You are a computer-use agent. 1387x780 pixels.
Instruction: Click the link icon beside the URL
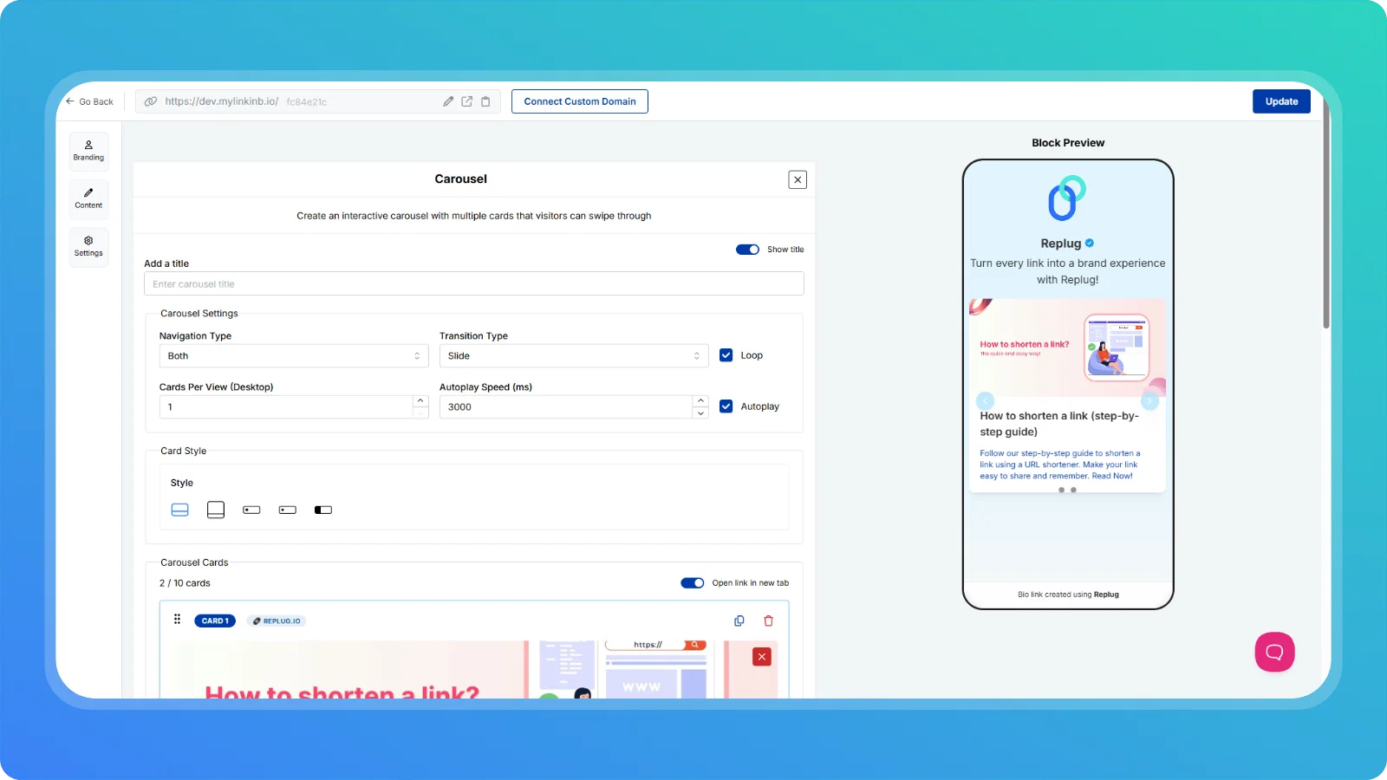tap(151, 101)
